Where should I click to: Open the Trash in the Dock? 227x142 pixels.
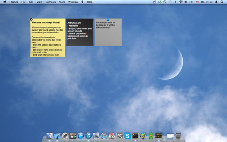point(178,136)
